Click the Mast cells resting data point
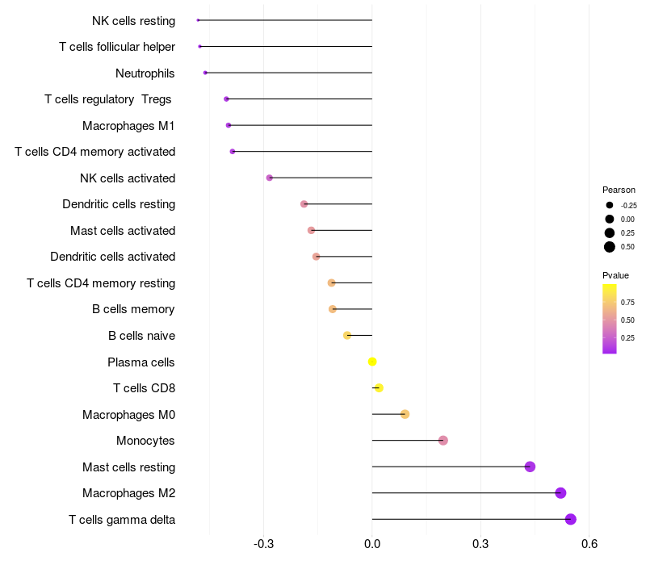The height and width of the screenshot is (565, 646). point(530,467)
